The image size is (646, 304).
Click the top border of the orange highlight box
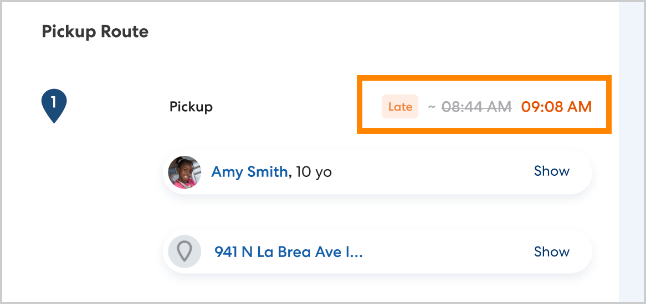point(484,78)
